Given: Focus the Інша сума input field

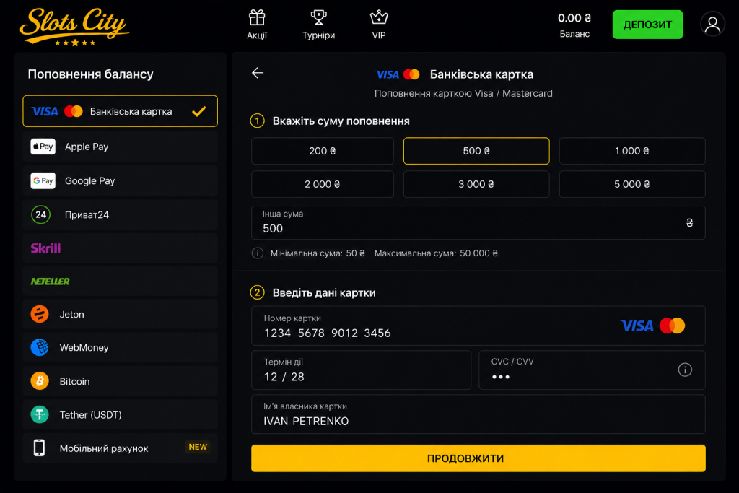Looking at the screenshot, I should (x=478, y=222).
